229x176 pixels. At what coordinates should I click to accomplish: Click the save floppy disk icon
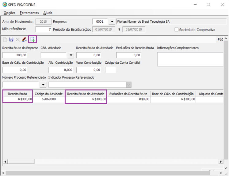click(x=11, y=39)
